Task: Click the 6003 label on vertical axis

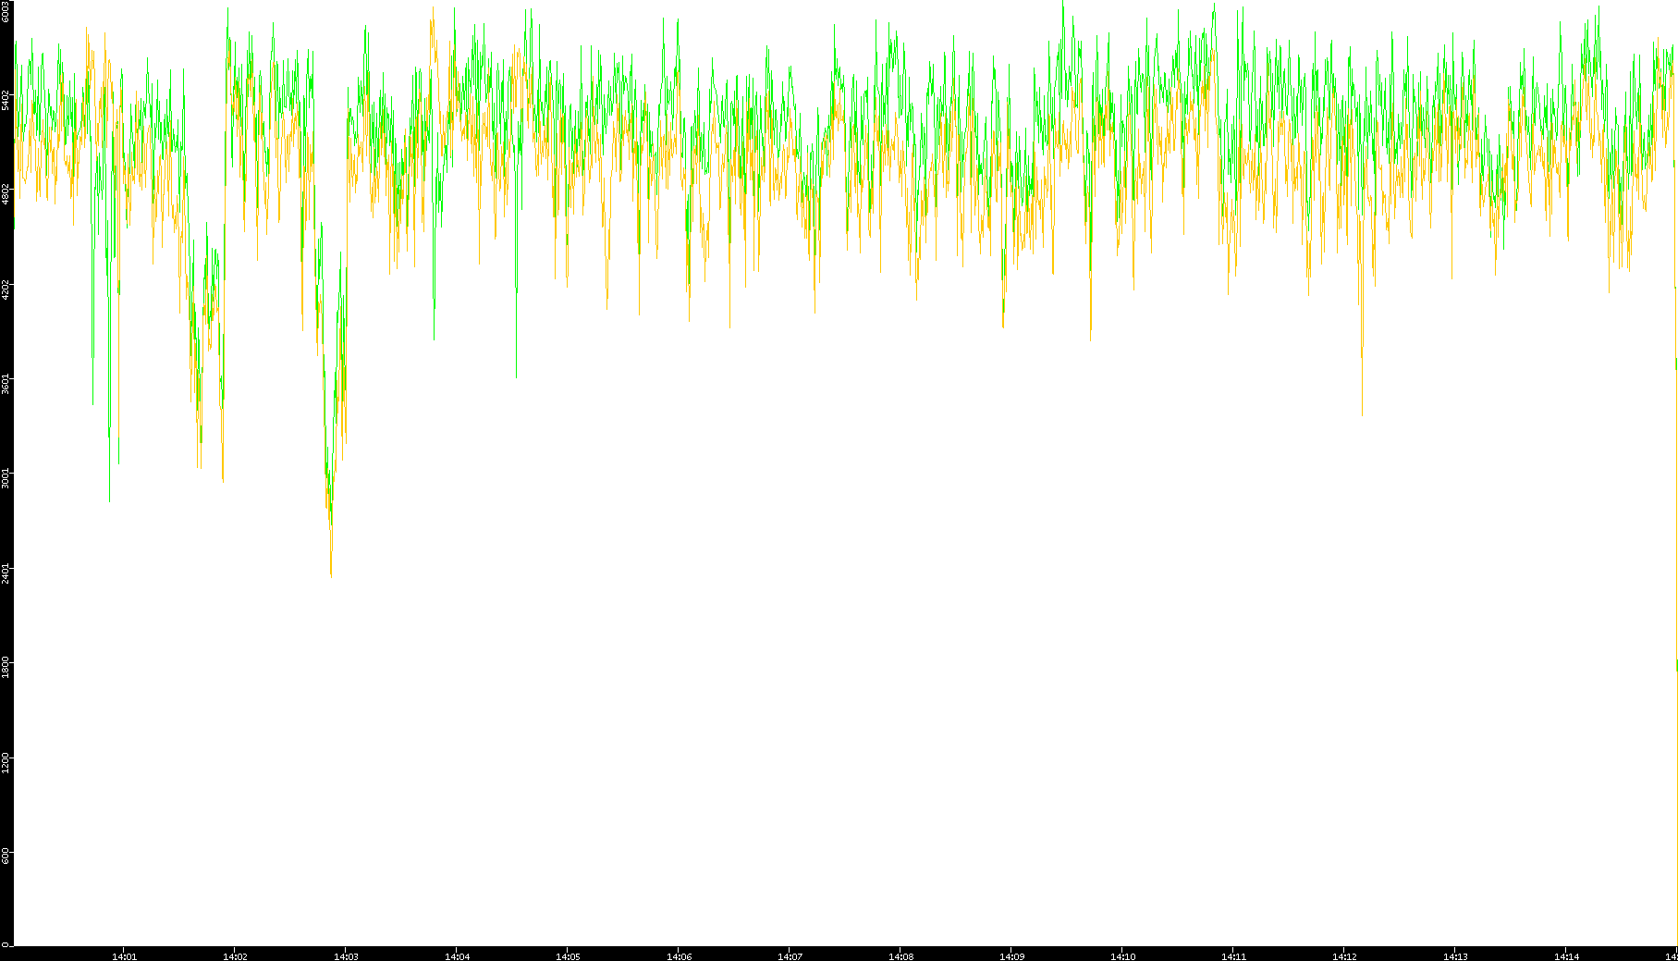Action: click(6, 11)
